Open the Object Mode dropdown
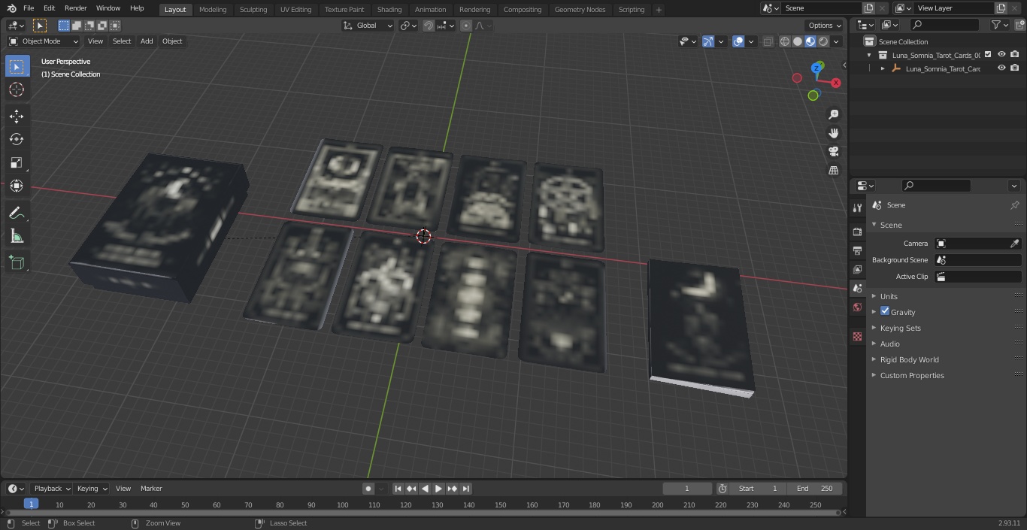Viewport: 1027px width, 530px height. [44, 41]
